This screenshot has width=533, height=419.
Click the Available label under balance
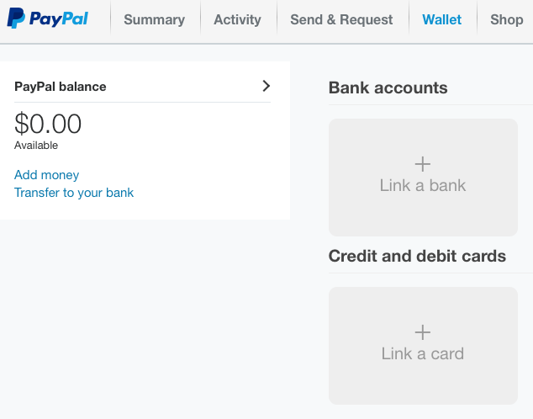pyautogui.click(x=36, y=146)
